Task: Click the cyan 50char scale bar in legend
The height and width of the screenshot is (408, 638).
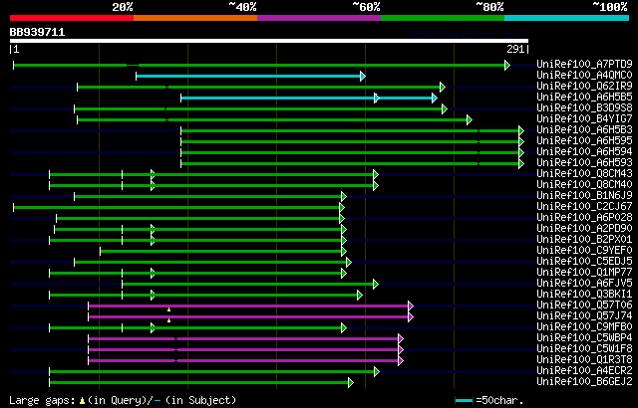Action: [465, 401]
